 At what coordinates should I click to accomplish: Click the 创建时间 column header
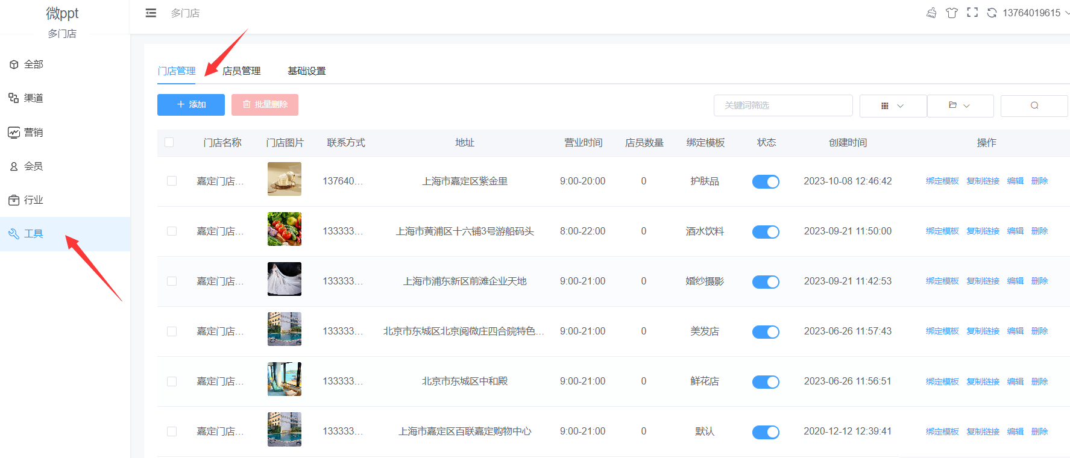(x=848, y=143)
